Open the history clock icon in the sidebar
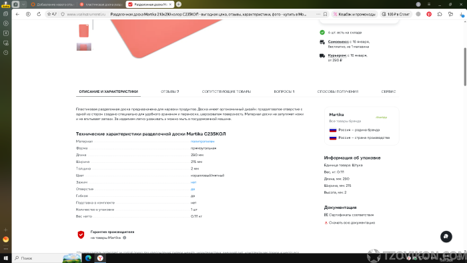This screenshot has height=263, width=467. pyautogui.click(x=5, y=53)
